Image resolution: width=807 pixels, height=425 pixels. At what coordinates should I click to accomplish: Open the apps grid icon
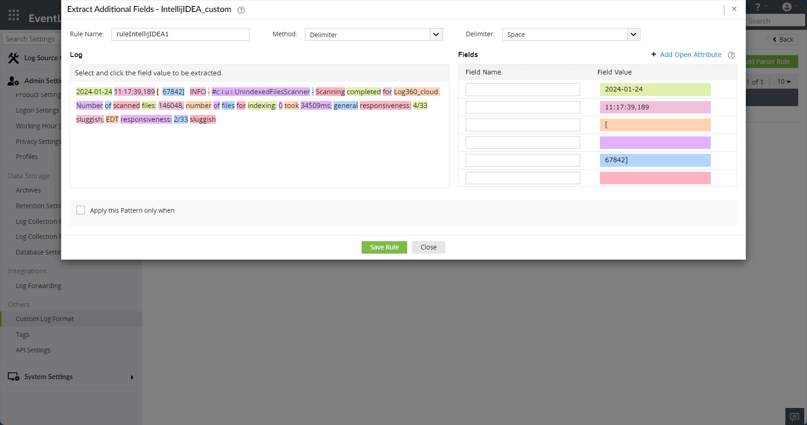pos(14,15)
